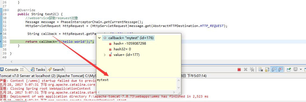The width and height of the screenshot is (306, 102).
Task: Click the local variable icon beside callback
Action: pyautogui.click(x=105, y=38)
